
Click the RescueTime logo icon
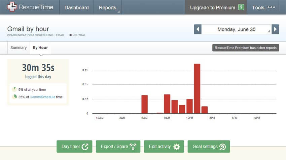(12, 7)
